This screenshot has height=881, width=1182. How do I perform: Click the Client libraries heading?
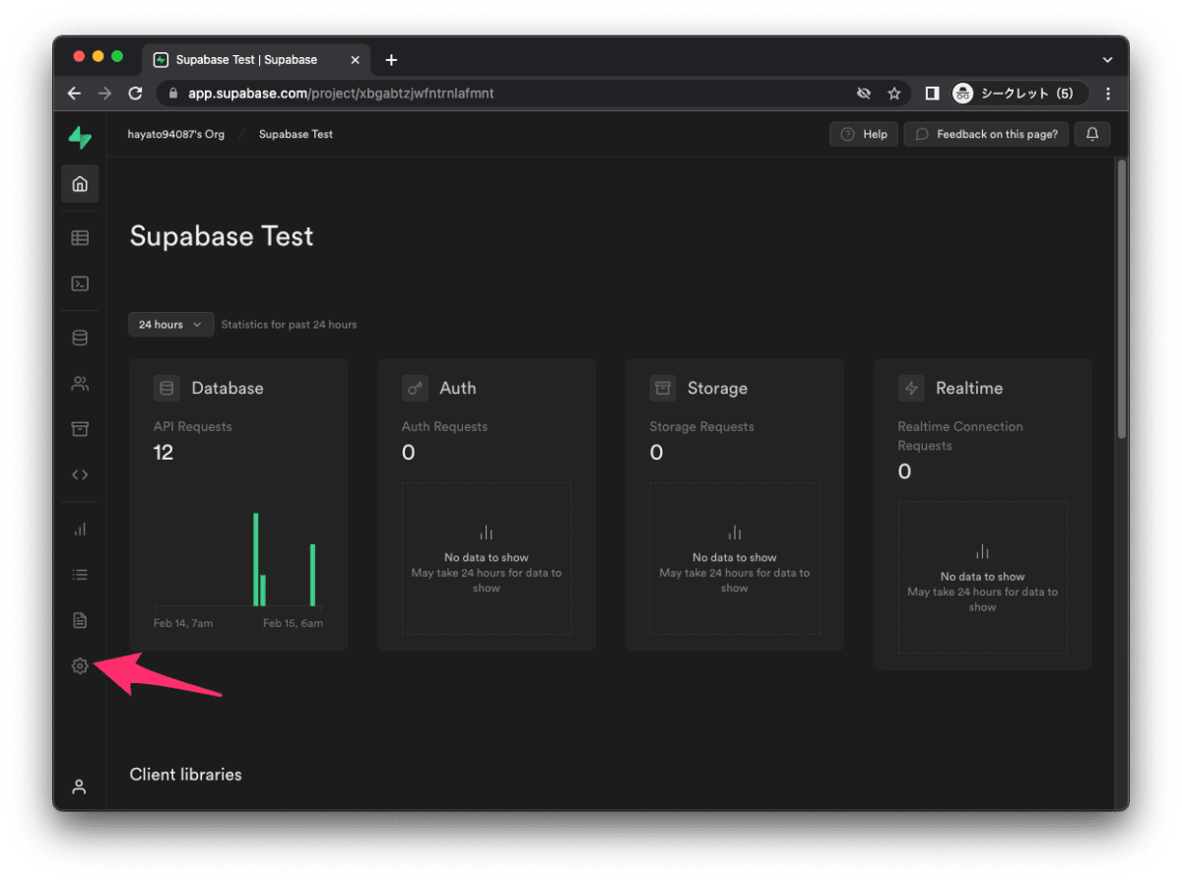pos(185,775)
